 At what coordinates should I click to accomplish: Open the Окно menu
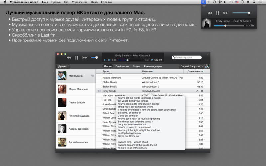tap(94, 2)
